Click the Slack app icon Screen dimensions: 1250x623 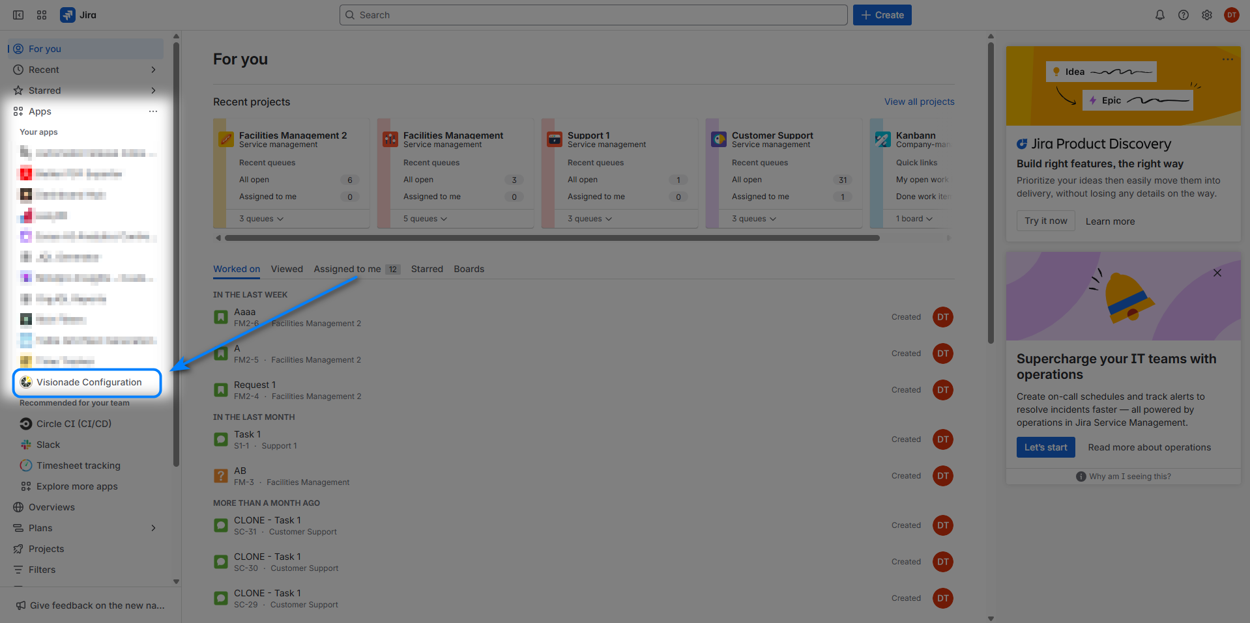click(x=26, y=445)
